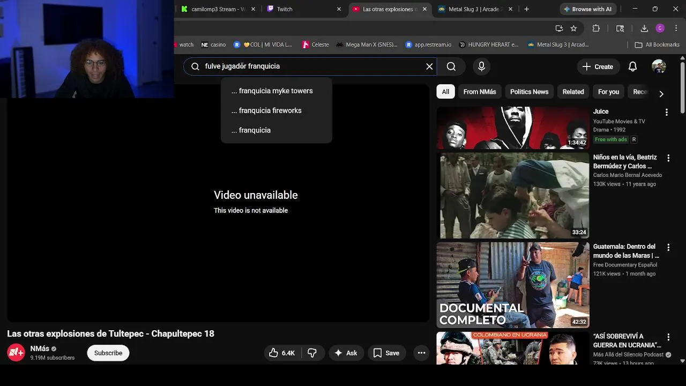Screen dimensions: 686x386
Task: Open the side panel icon in toolbar
Action: [620, 28]
